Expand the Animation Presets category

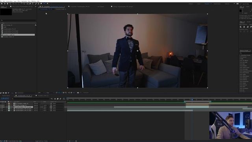[245, 55]
